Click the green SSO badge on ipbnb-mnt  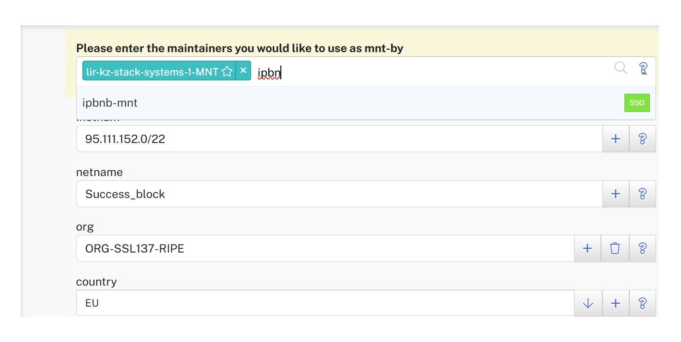[636, 102]
